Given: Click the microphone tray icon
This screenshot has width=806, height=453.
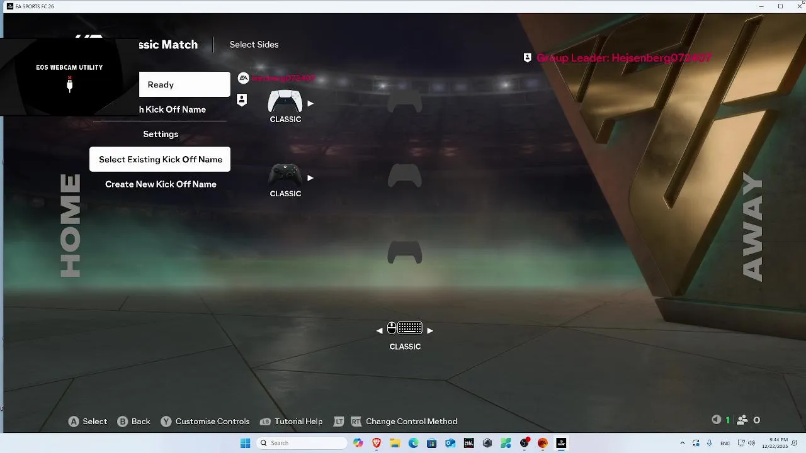Looking at the screenshot, I should tap(710, 443).
